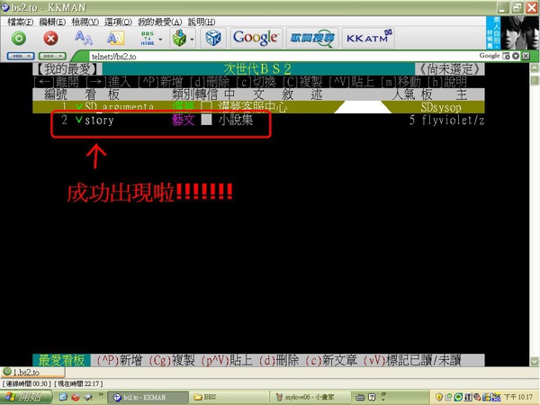Click the 連線時間 00:30 status entry

pyautogui.click(x=27, y=383)
